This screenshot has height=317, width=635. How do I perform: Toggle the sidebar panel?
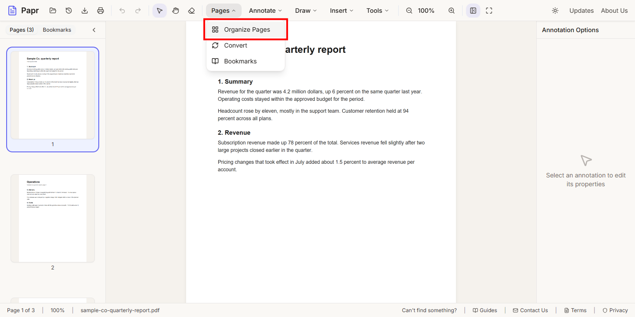coord(473,11)
